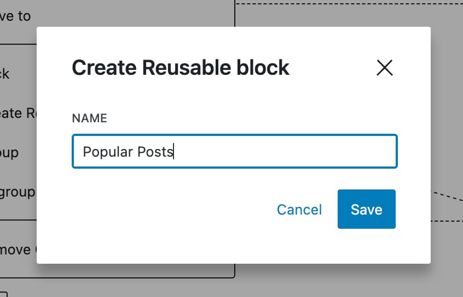This screenshot has height=297, width=463.
Task: Click the NAME field label
Action: (x=89, y=118)
